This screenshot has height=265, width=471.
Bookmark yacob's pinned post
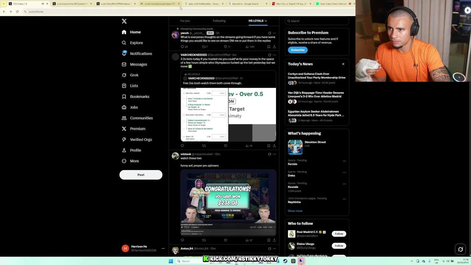pos(269,47)
